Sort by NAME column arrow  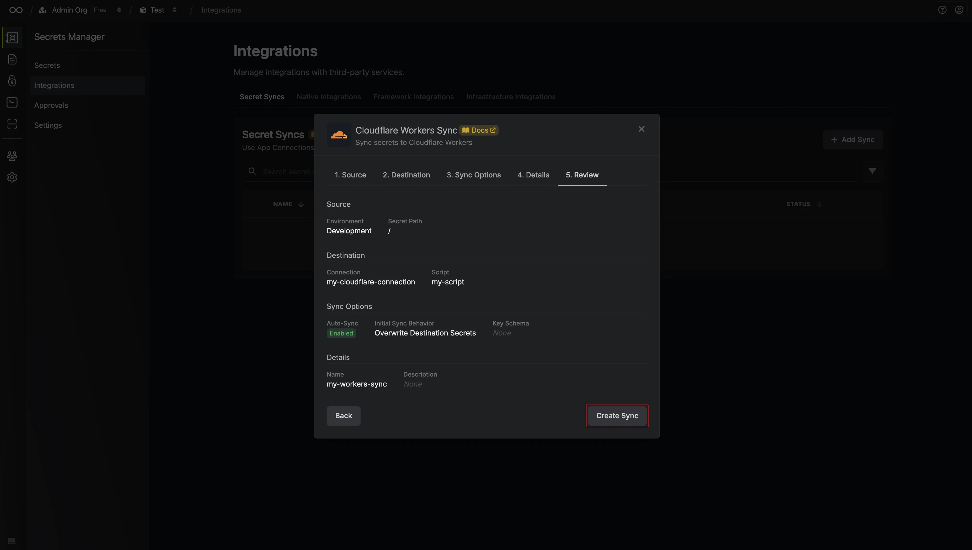tap(301, 204)
